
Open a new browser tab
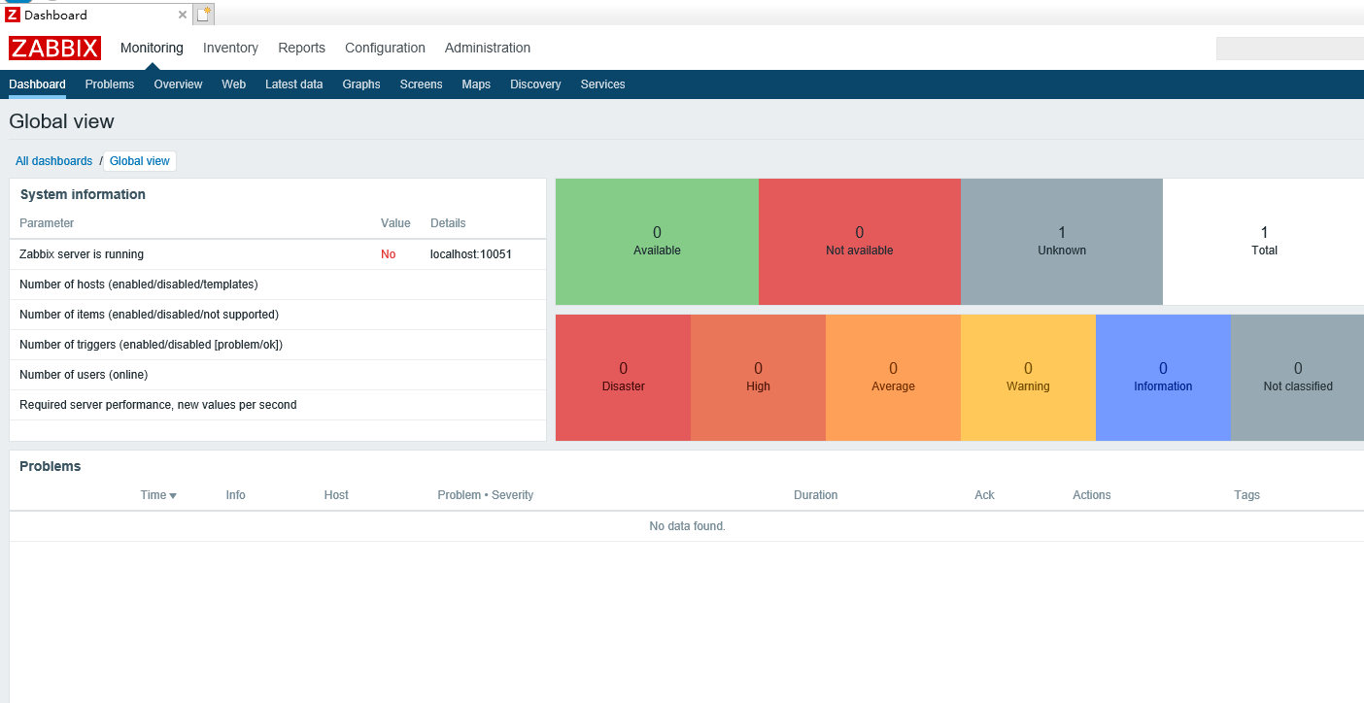click(203, 14)
